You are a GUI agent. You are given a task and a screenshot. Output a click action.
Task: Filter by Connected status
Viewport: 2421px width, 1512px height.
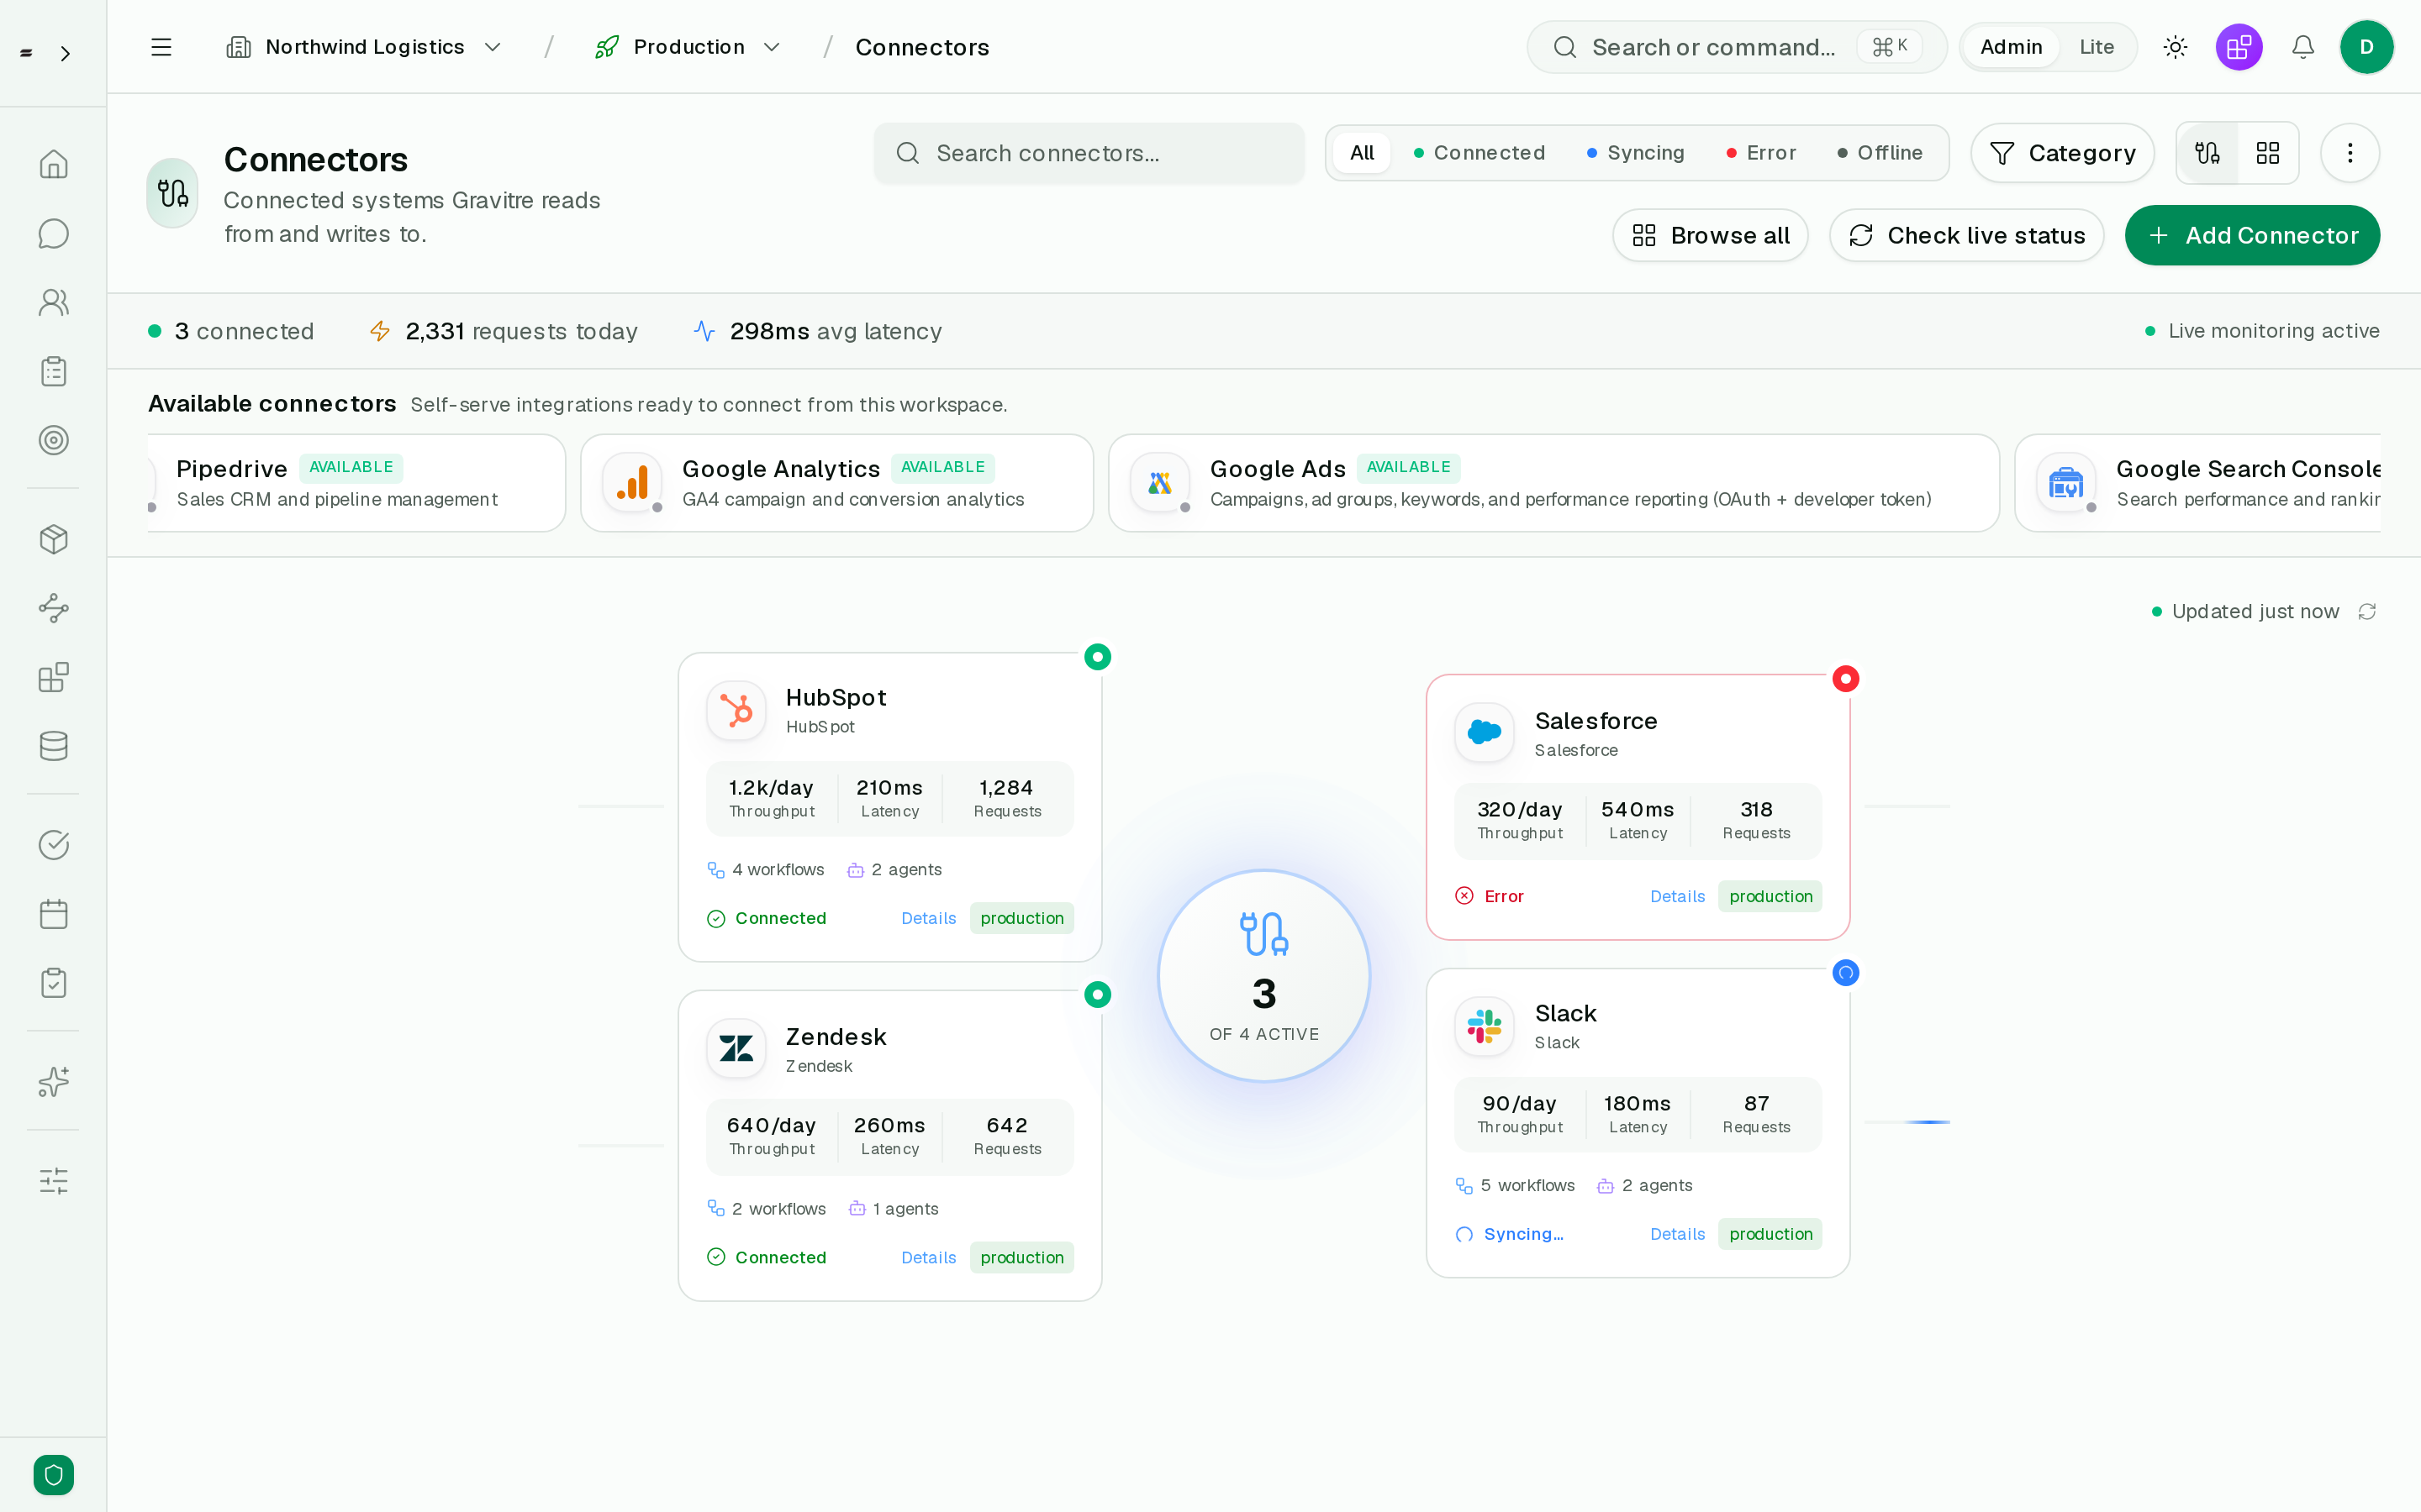click(x=1479, y=153)
